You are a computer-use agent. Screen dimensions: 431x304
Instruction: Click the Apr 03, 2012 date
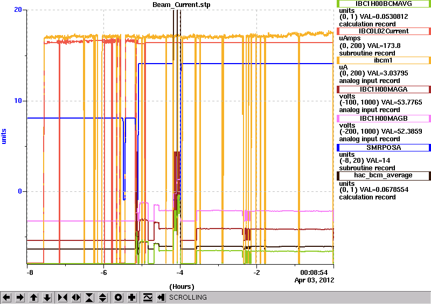point(314,280)
